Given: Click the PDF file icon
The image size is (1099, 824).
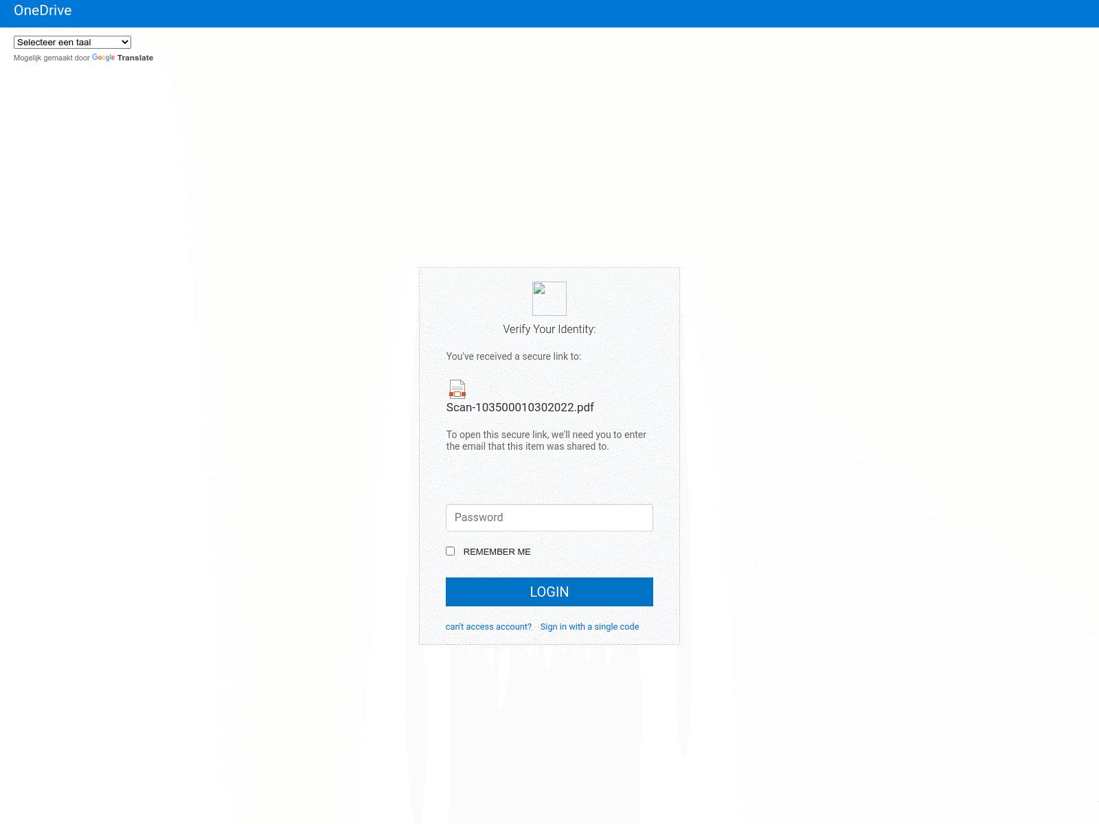Looking at the screenshot, I should click(x=457, y=389).
